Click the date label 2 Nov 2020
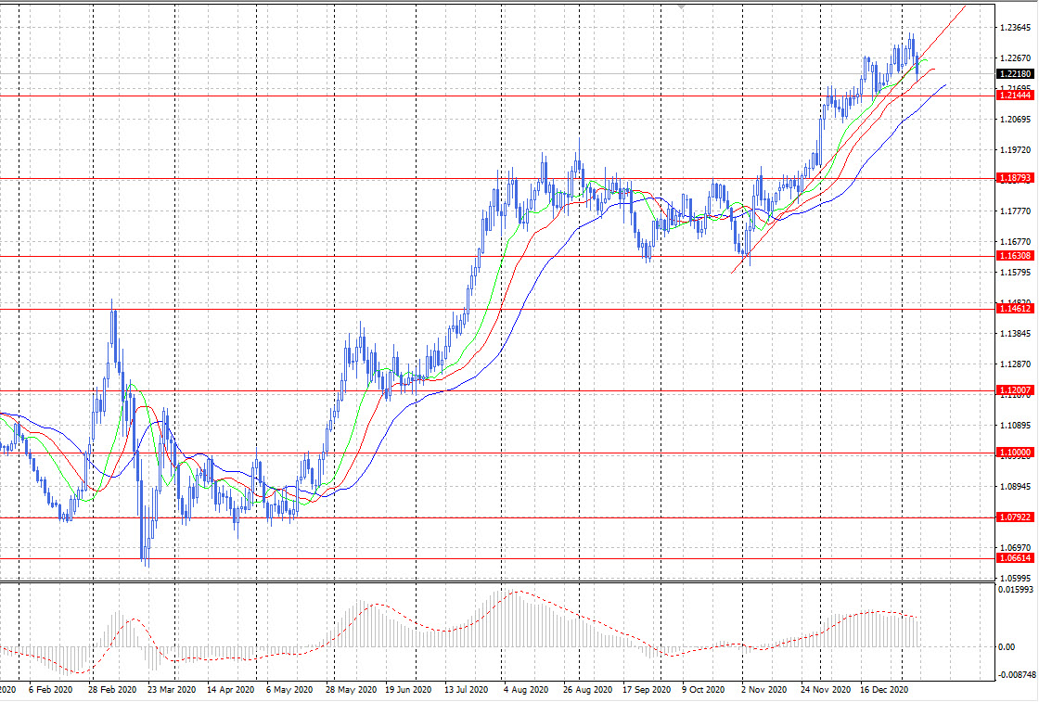The width and height of the screenshot is (1039, 702). tap(764, 689)
